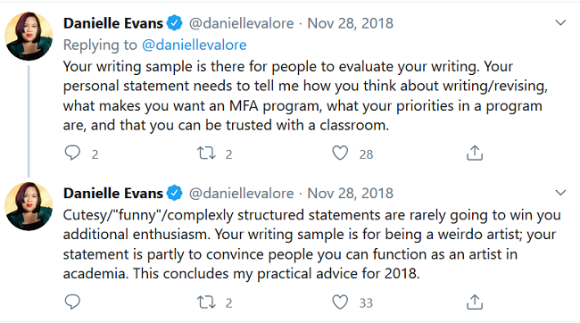The width and height of the screenshot is (580, 323).
Task: Open second tweet's Nov 28, 2018 timestamp
Action: pos(351,193)
